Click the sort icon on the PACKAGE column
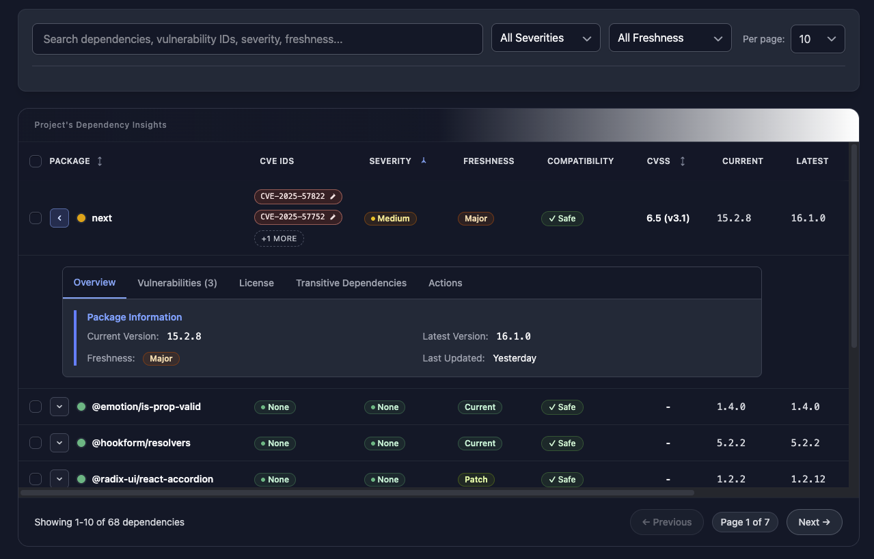This screenshot has width=874, height=559. tap(99, 161)
